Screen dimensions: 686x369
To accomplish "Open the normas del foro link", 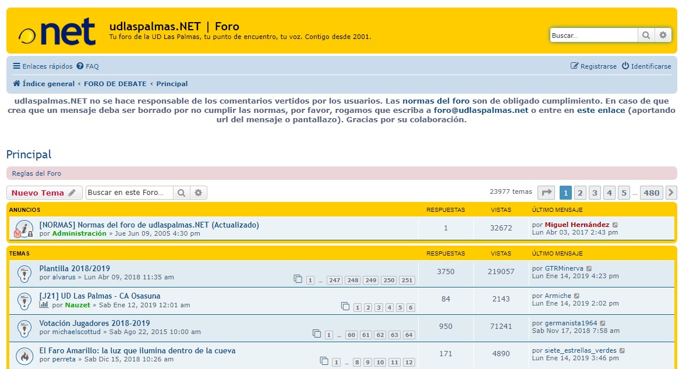I will click(x=436, y=101).
